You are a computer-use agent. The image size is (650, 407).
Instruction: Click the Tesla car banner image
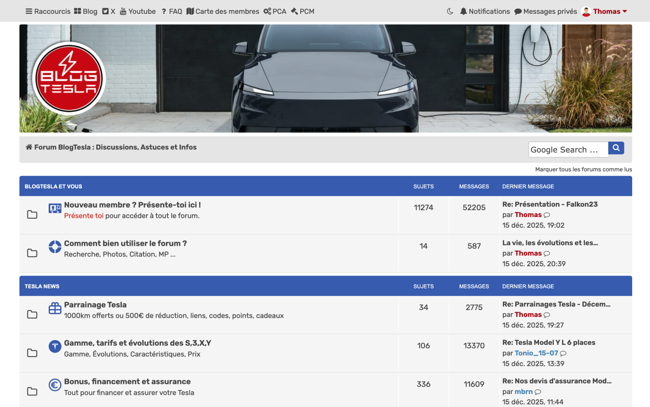click(x=326, y=78)
